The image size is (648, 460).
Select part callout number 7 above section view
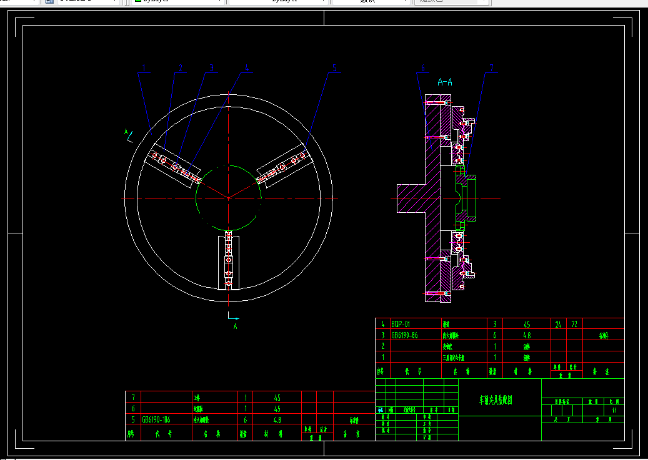[491, 68]
